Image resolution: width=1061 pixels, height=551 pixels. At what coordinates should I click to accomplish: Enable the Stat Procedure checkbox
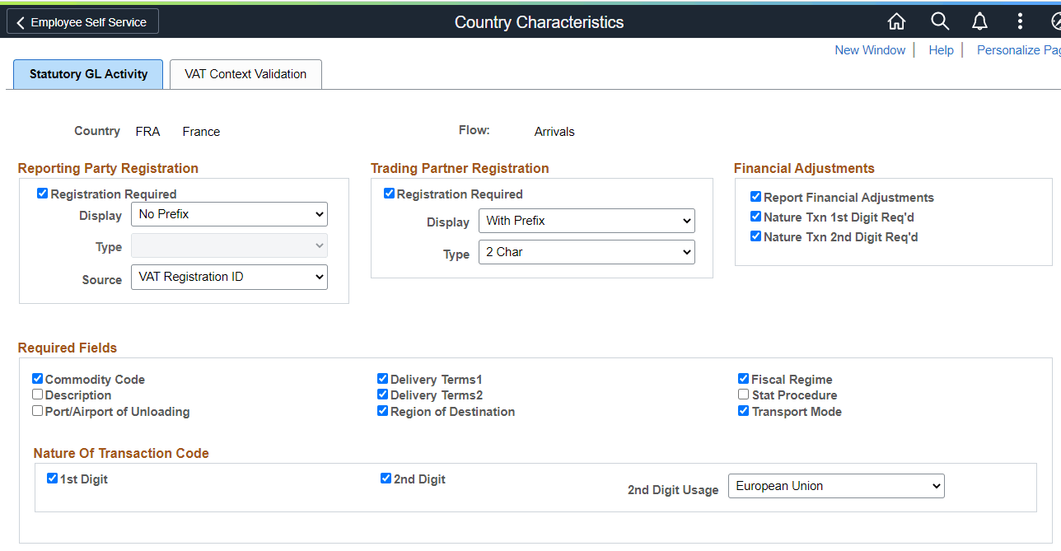(x=743, y=394)
